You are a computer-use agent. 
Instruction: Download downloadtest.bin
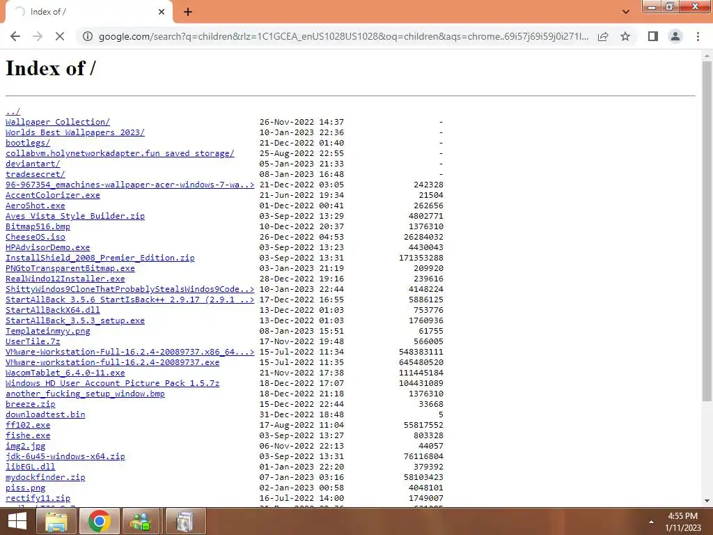(x=45, y=415)
